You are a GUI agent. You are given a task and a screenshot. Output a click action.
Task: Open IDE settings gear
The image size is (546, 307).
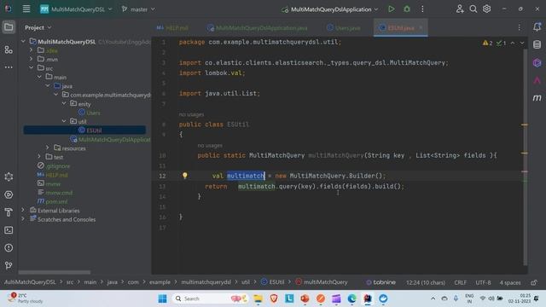tap(487, 9)
